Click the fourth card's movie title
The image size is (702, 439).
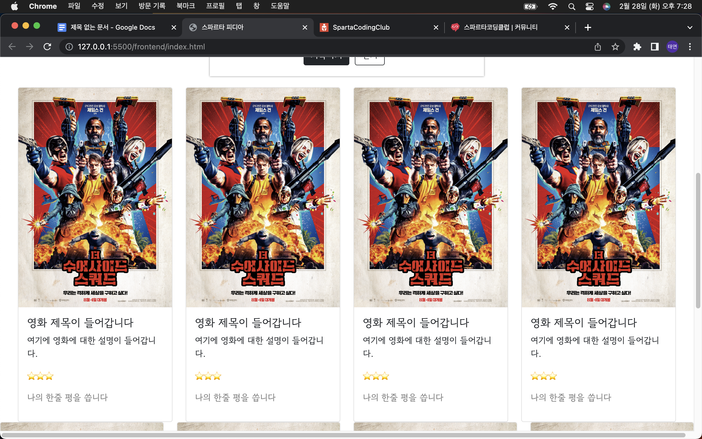click(x=584, y=323)
